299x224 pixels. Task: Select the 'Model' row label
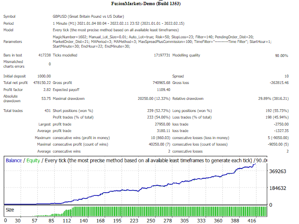click(x=8, y=30)
